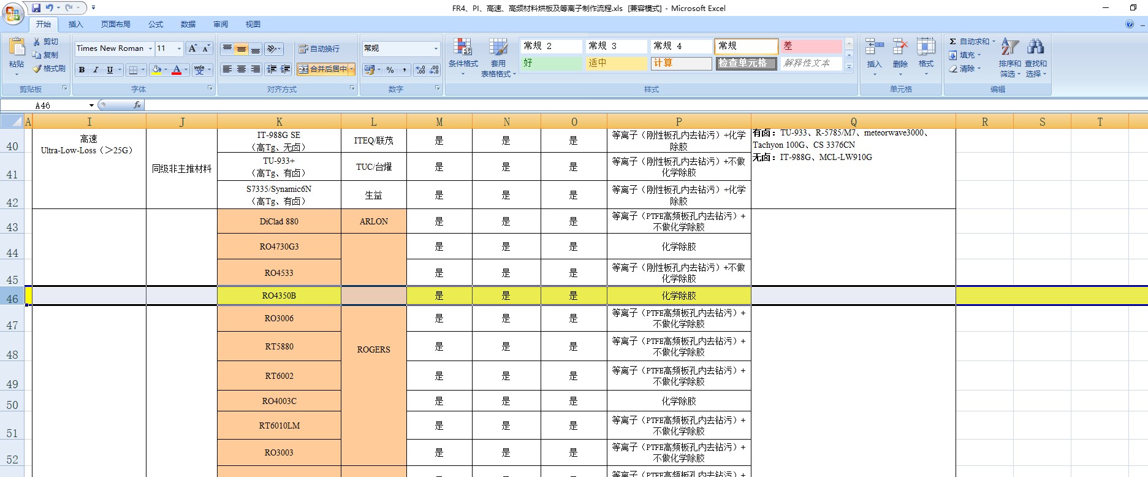Expand the 合并后居中 merge options arrow
The height and width of the screenshot is (477, 1148).
(352, 69)
